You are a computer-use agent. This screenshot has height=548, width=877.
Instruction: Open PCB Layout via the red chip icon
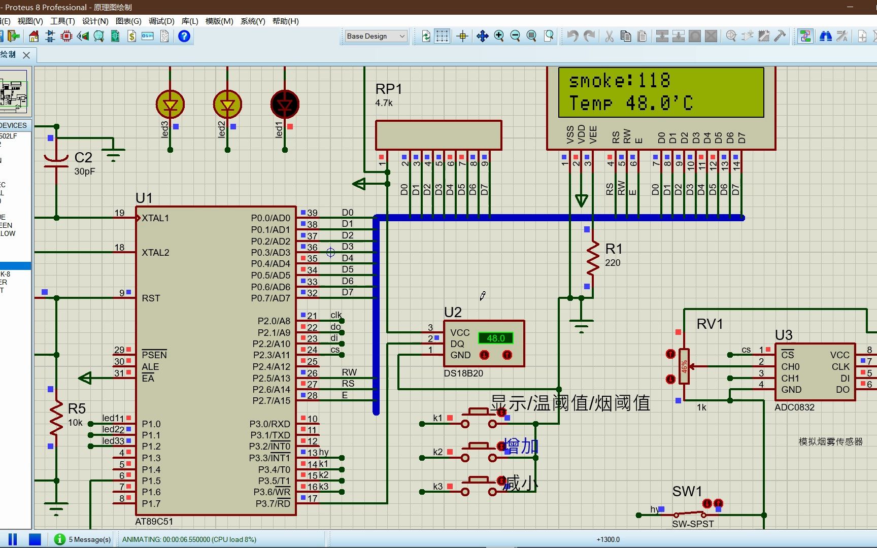(x=66, y=36)
